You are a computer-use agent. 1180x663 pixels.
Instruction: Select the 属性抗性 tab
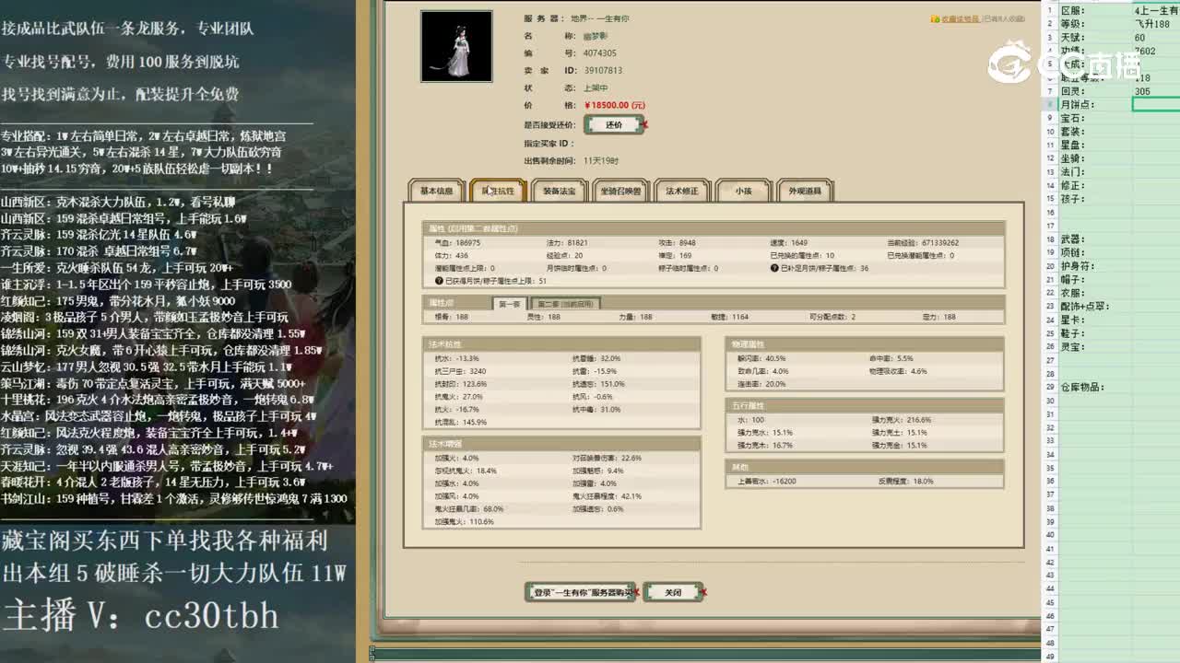click(x=498, y=191)
